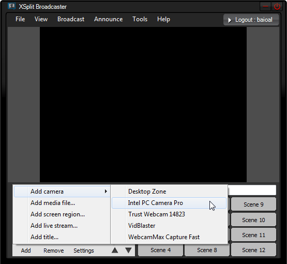
Task: Click the red power exit icon
Action: pos(277,7)
